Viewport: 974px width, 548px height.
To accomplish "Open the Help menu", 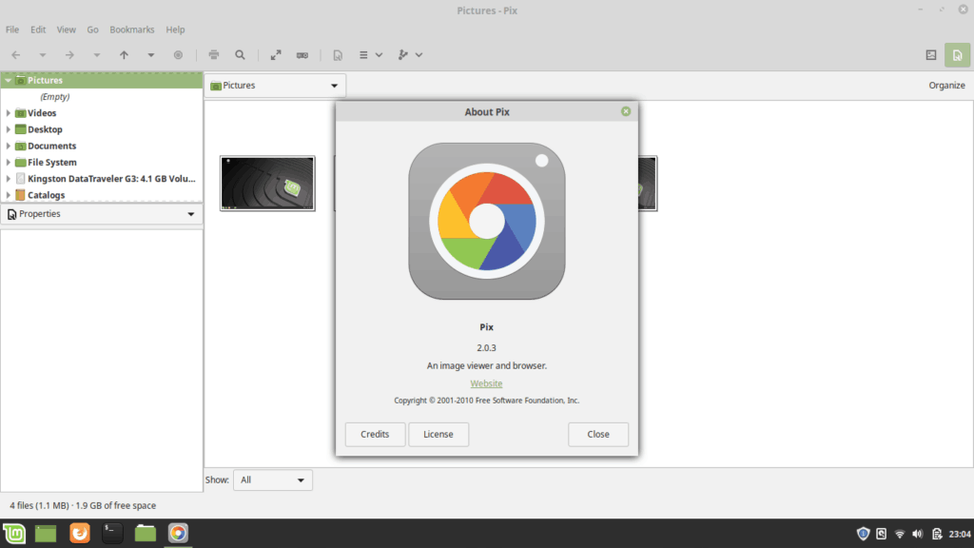I will point(175,29).
